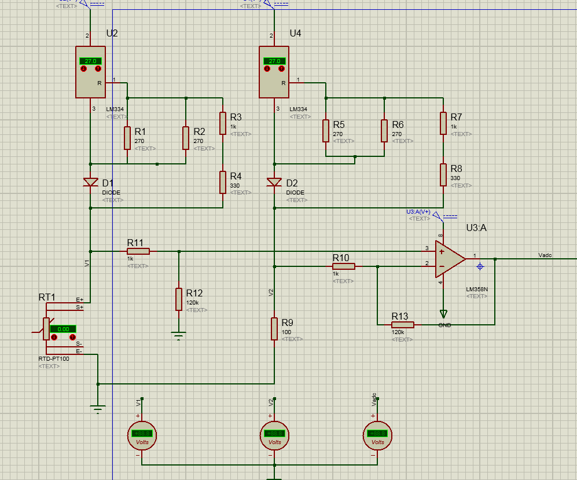Click the RT1 RTD up arrow

click(x=72, y=337)
